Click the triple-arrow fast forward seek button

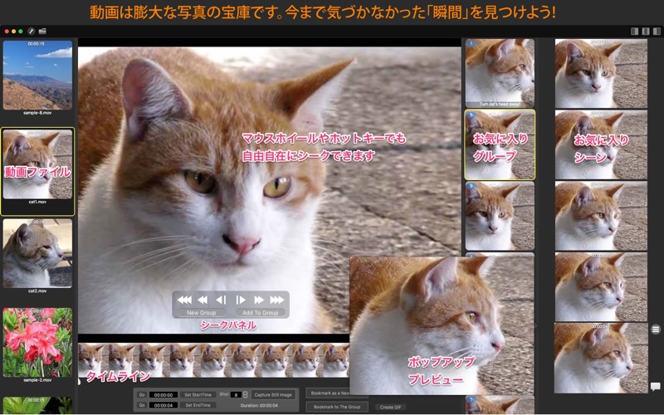277,300
